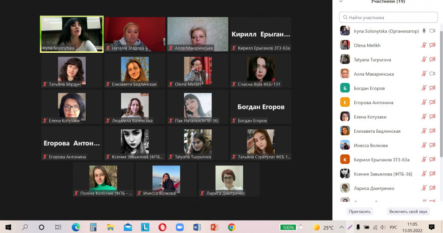
Task: Select Кирилл Ерыганов ЗТЗ-63а in participant list
Action: tap(382, 160)
